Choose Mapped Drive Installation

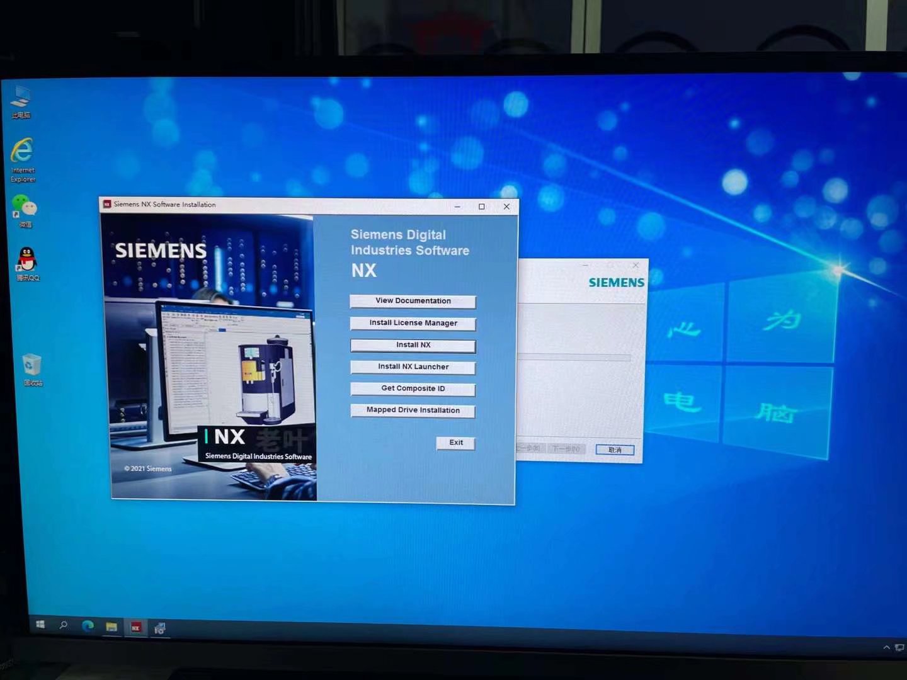click(x=413, y=411)
